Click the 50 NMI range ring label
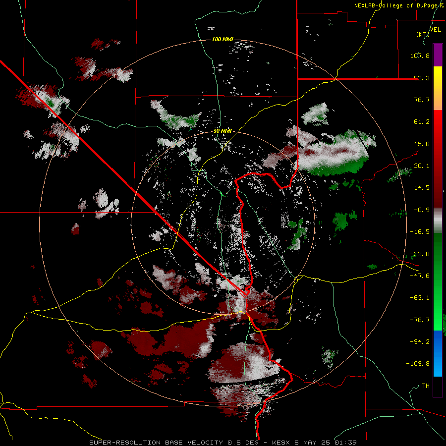446x446 pixels. (223, 131)
